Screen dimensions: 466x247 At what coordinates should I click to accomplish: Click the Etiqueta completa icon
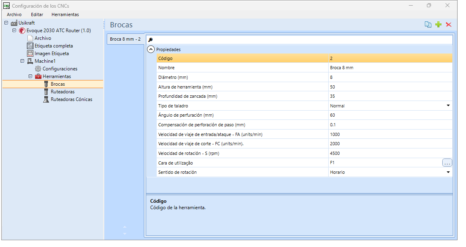point(30,46)
